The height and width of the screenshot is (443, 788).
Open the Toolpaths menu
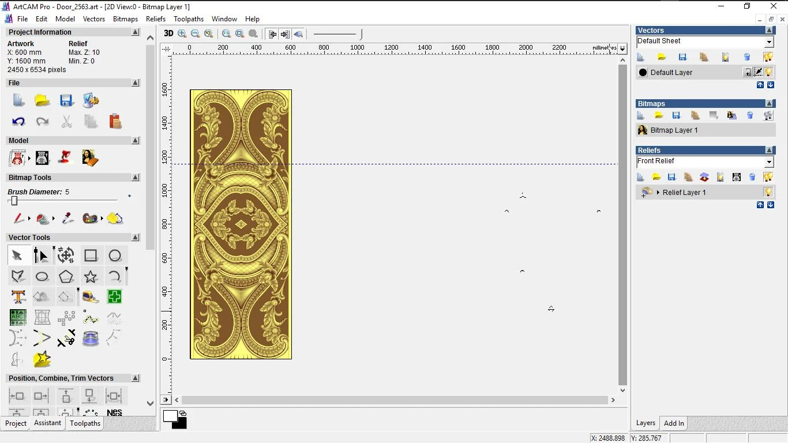[x=189, y=19]
